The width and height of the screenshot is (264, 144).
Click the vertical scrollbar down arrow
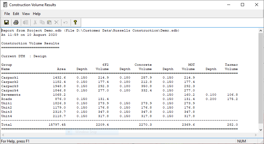click(261, 130)
